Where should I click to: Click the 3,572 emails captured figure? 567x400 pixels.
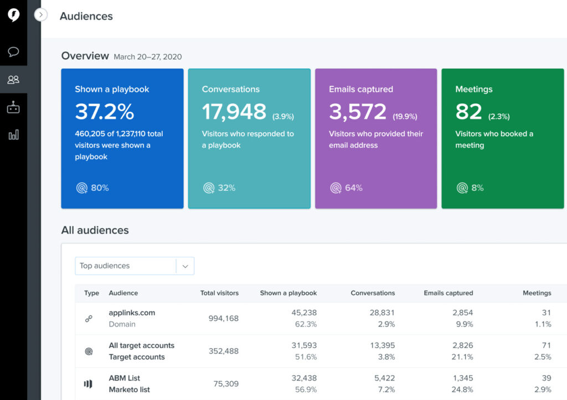pos(358,111)
